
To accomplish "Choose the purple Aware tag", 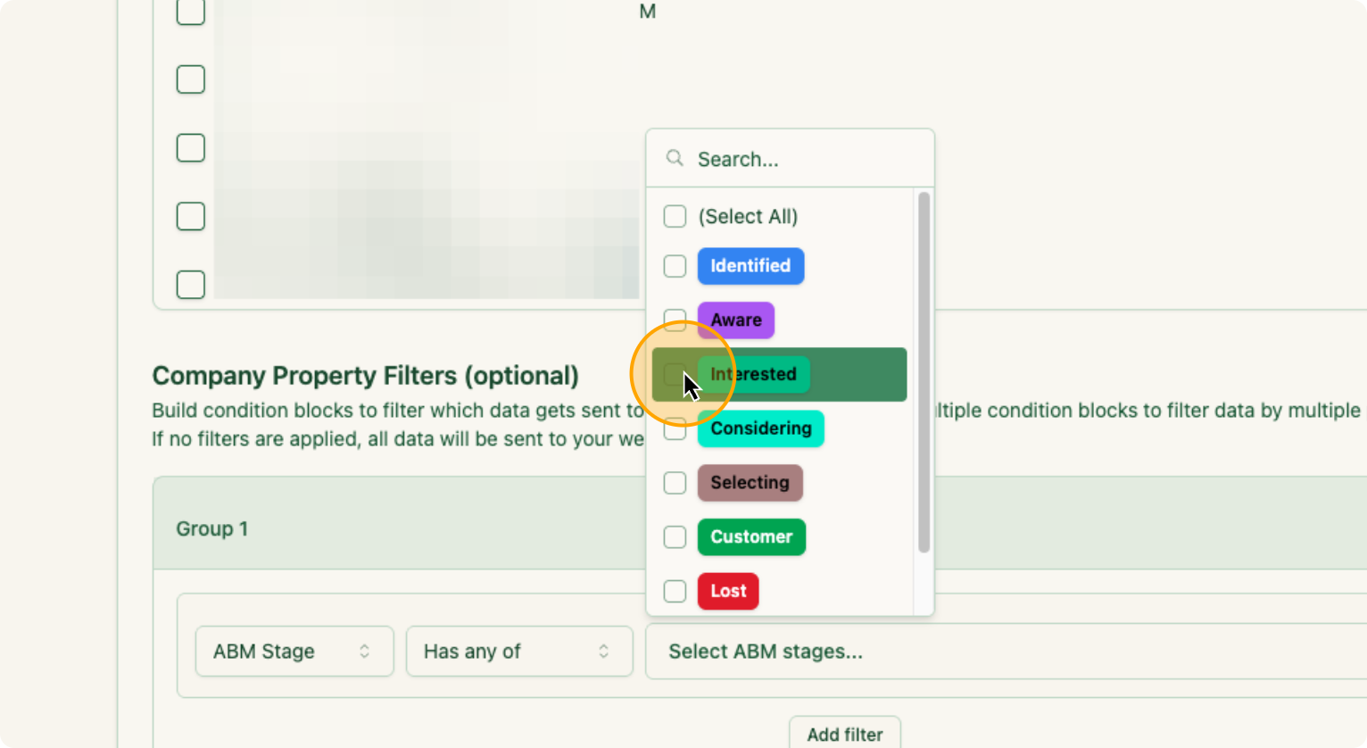I will coord(736,320).
